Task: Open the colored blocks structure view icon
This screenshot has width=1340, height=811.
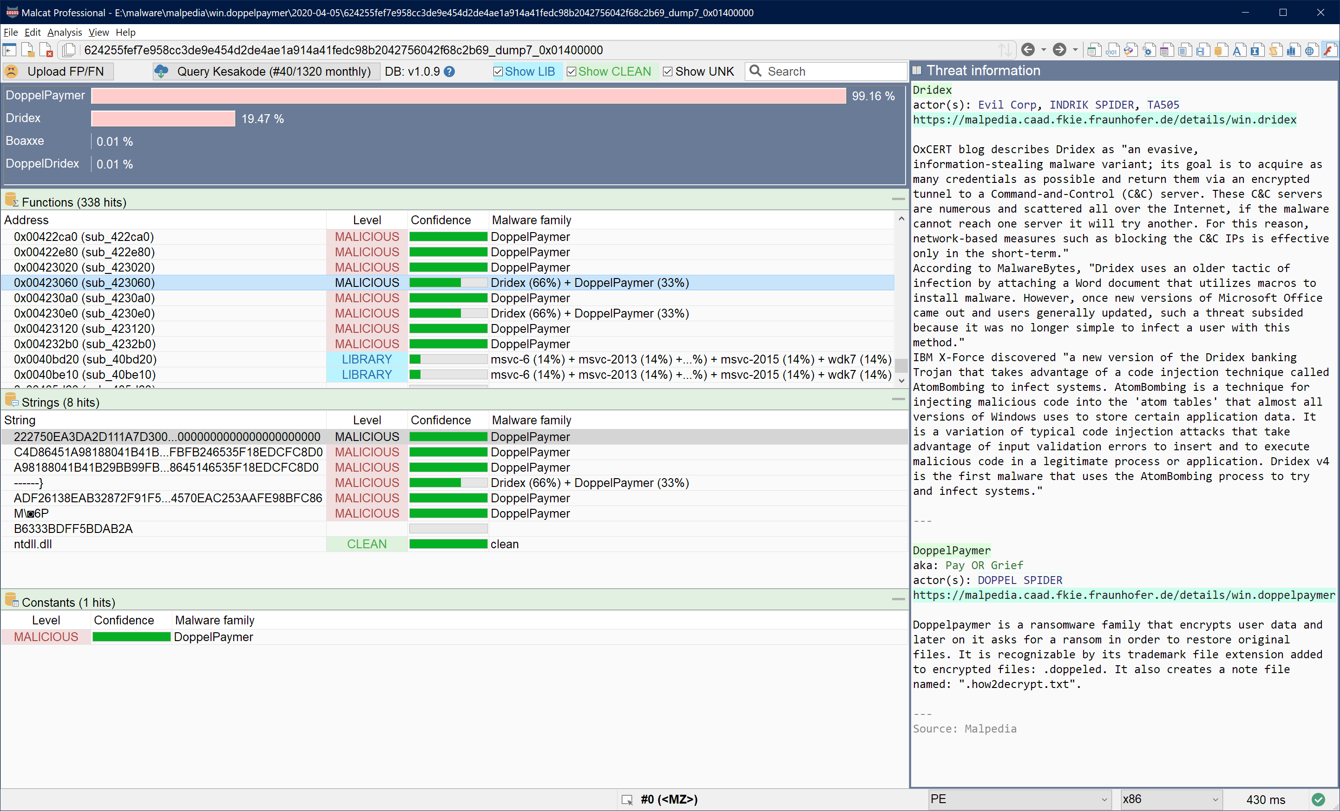Action: click(1130, 51)
